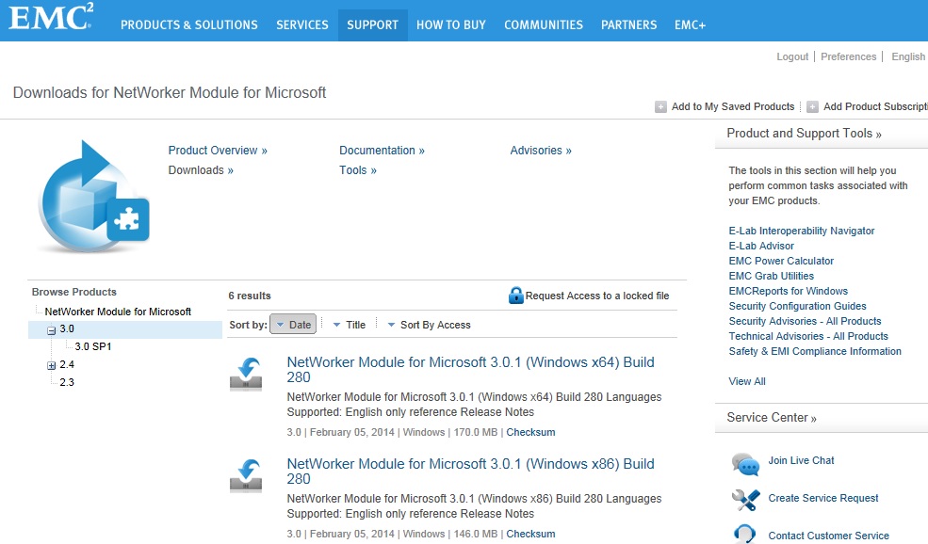928x544 pixels.
Task: Select version 2.3 in the product tree
Action: 67,382
